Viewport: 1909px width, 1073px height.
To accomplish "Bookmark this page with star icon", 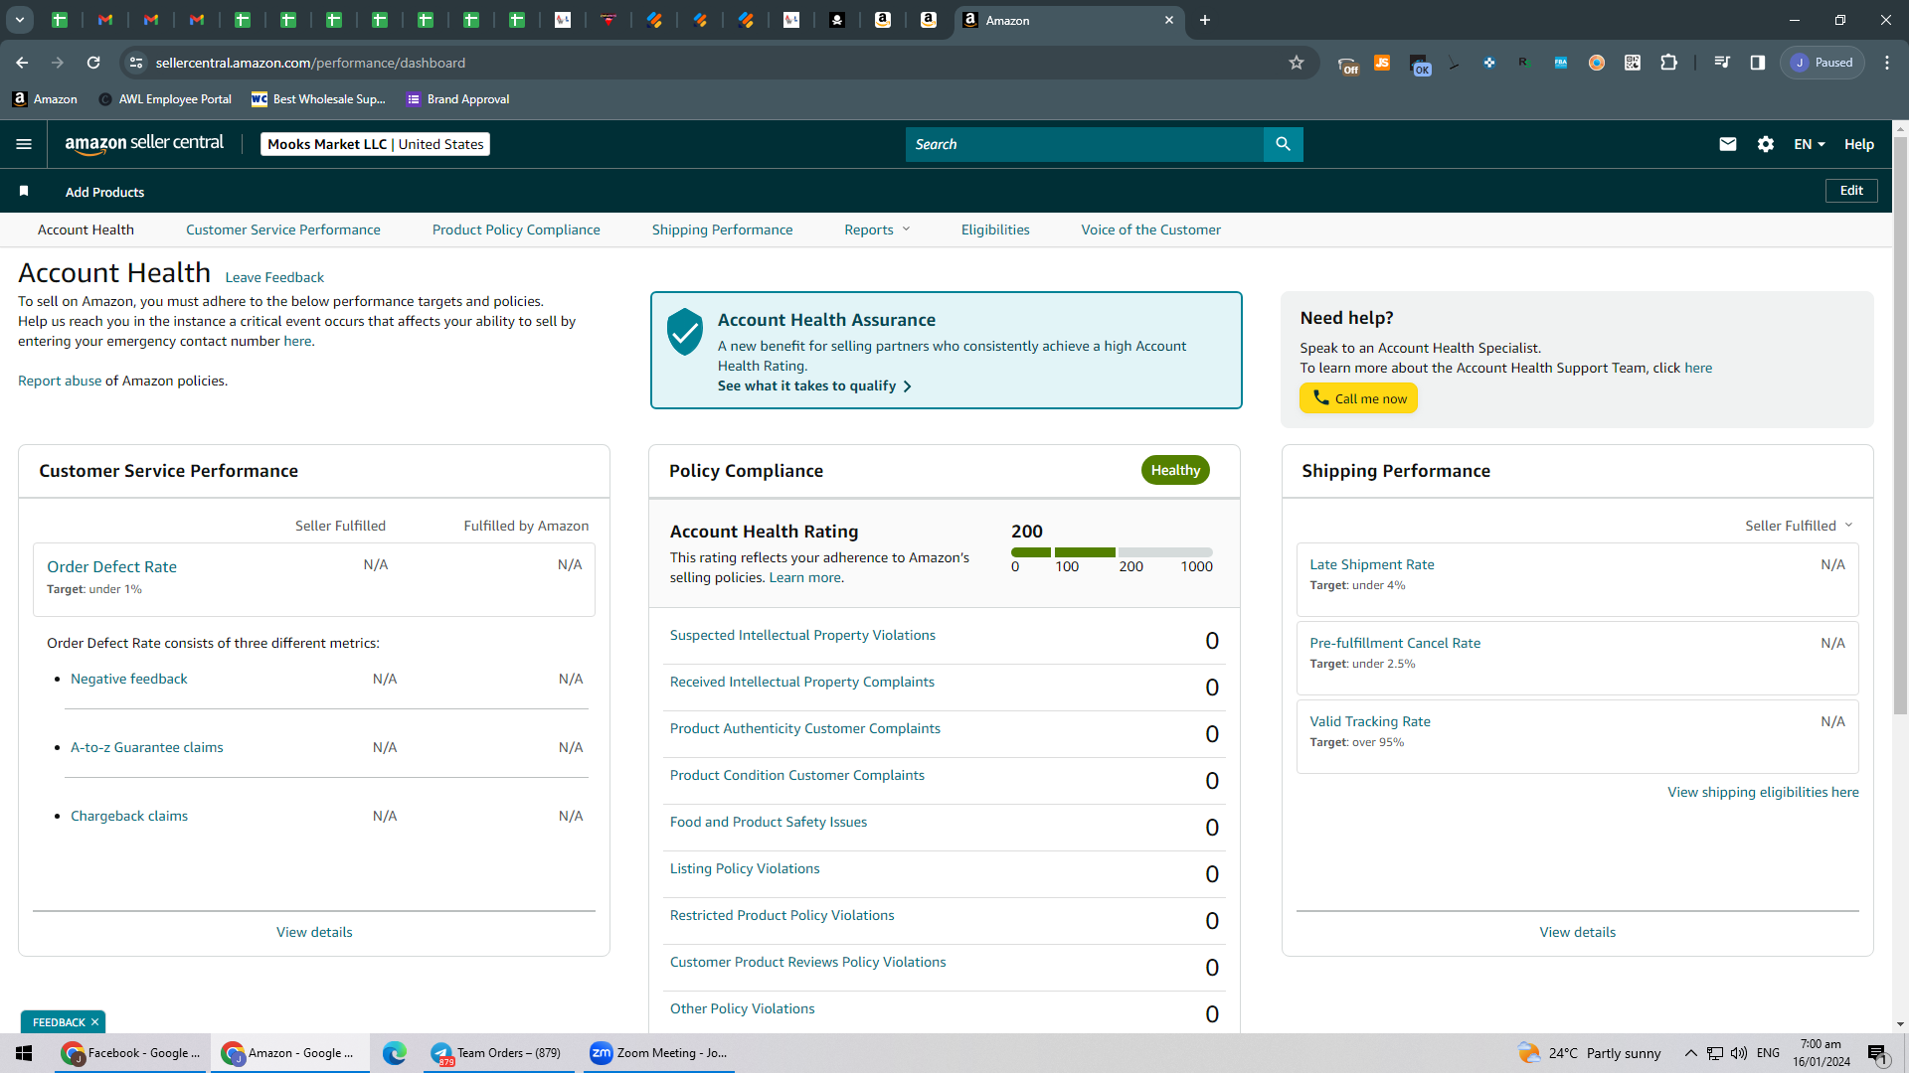I will point(1297,63).
